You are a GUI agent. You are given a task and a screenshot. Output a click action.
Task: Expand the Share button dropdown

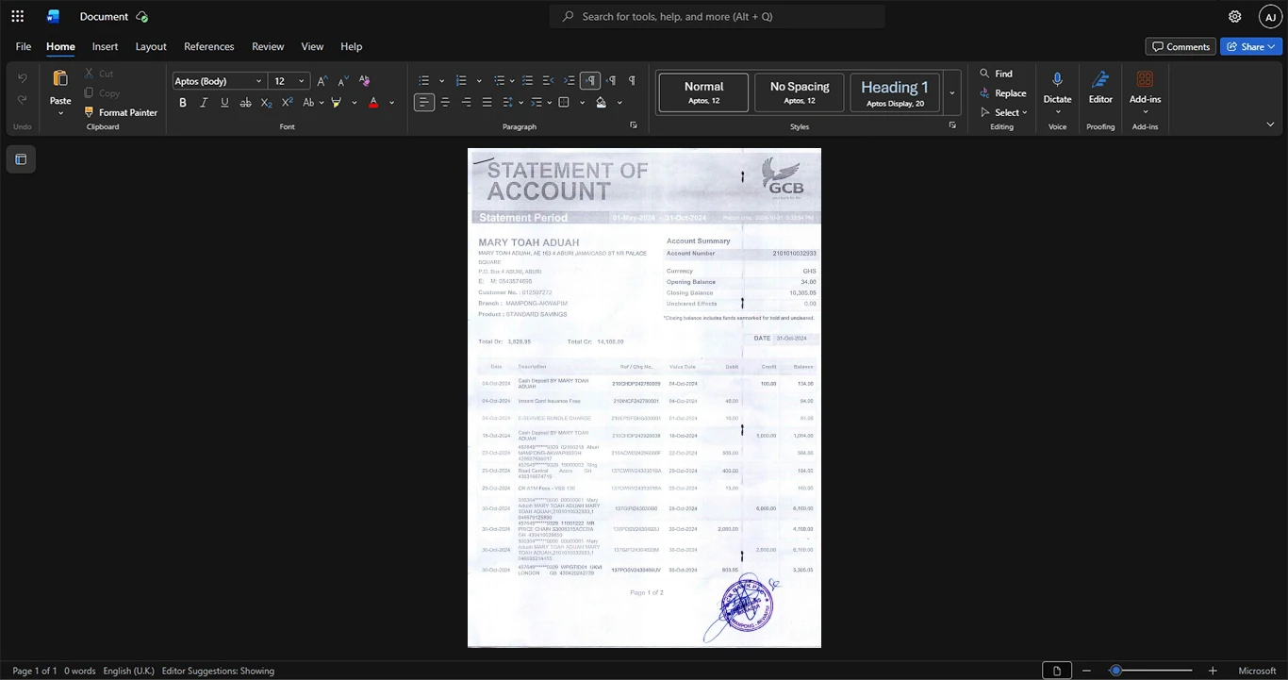pos(1272,46)
